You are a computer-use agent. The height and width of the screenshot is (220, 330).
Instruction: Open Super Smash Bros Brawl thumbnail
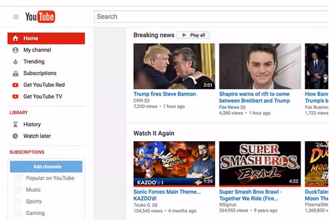[x=260, y=164]
